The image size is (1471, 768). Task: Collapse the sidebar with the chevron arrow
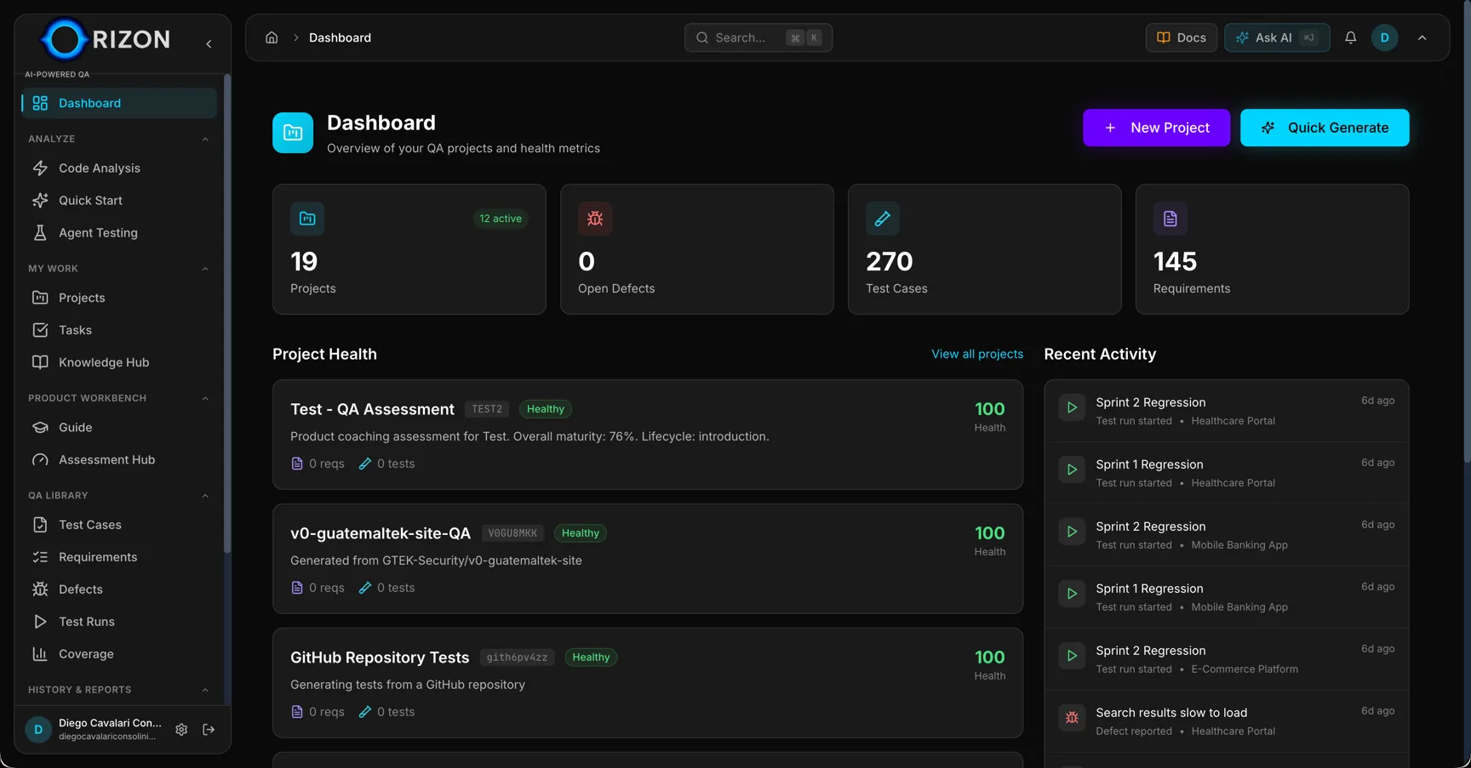[x=209, y=43]
